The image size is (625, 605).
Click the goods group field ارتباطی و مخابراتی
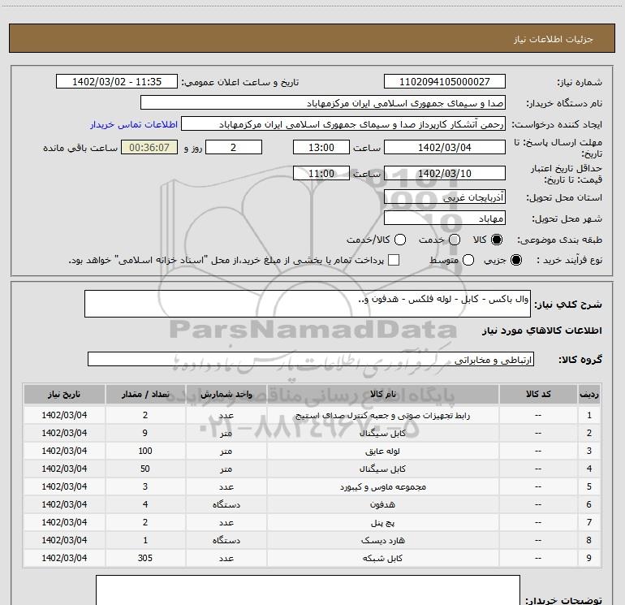coord(311,359)
